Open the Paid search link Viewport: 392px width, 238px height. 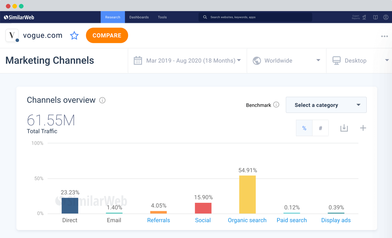pyautogui.click(x=292, y=220)
